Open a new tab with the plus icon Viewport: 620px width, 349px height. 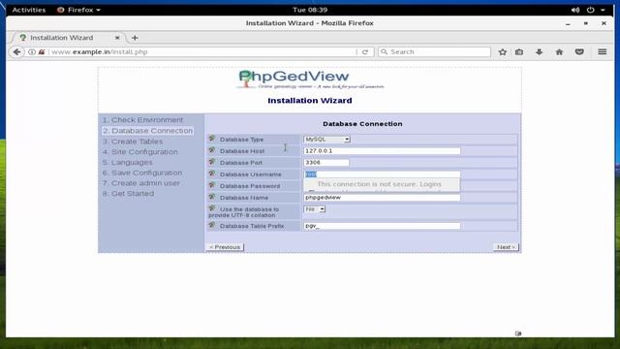click(135, 38)
